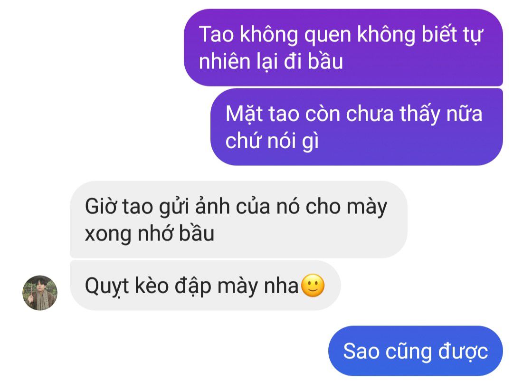Open the sender's round profile avatar
Viewport: 513px width, 382px height.
tap(40, 293)
